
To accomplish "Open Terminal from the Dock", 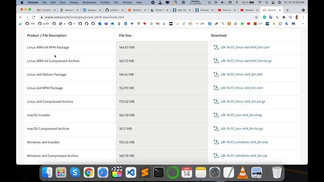I will 158,172.
